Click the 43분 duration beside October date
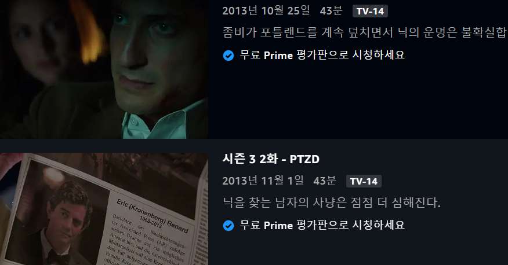Screen dimensions: 508x265 point(331,11)
